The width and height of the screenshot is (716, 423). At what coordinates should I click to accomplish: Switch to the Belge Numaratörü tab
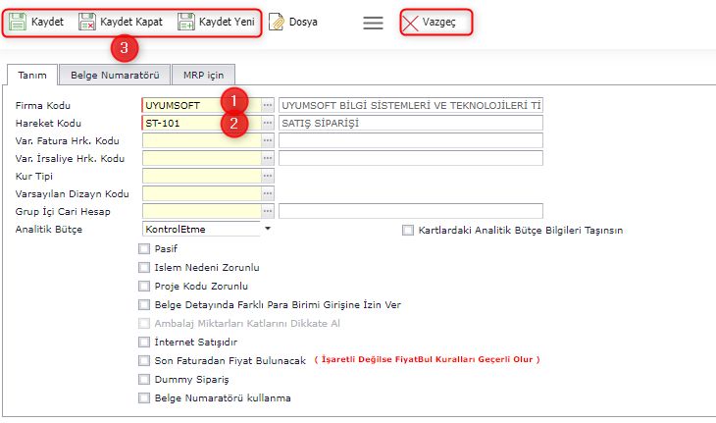pyautogui.click(x=114, y=75)
